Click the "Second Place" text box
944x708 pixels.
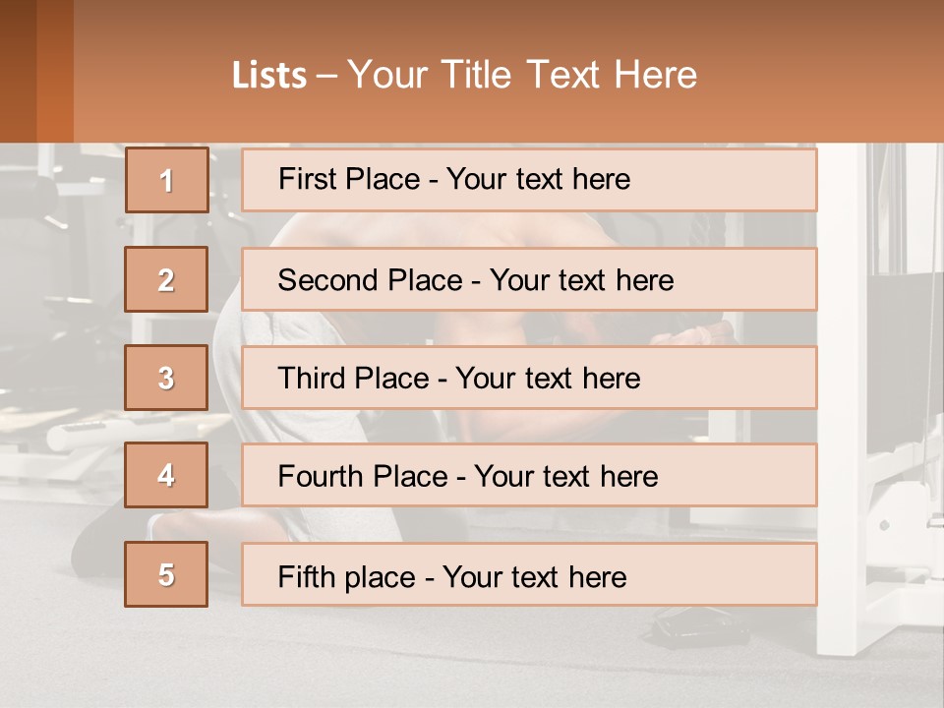point(529,279)
